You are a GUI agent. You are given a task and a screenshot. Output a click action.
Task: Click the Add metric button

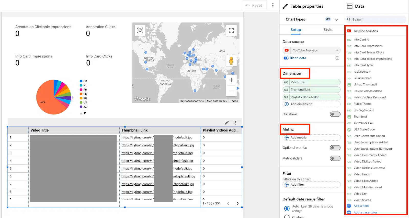(x=312, y=137)
